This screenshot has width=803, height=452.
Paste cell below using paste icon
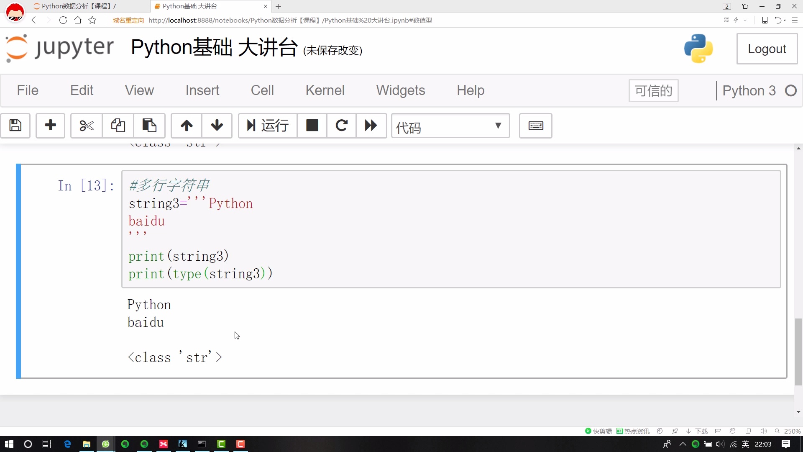[149, 126]
